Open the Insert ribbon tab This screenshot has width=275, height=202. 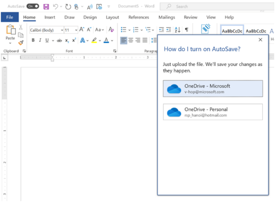50,17
